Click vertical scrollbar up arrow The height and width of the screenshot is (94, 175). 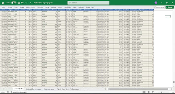pyautogui.click(x=174, y=10)
